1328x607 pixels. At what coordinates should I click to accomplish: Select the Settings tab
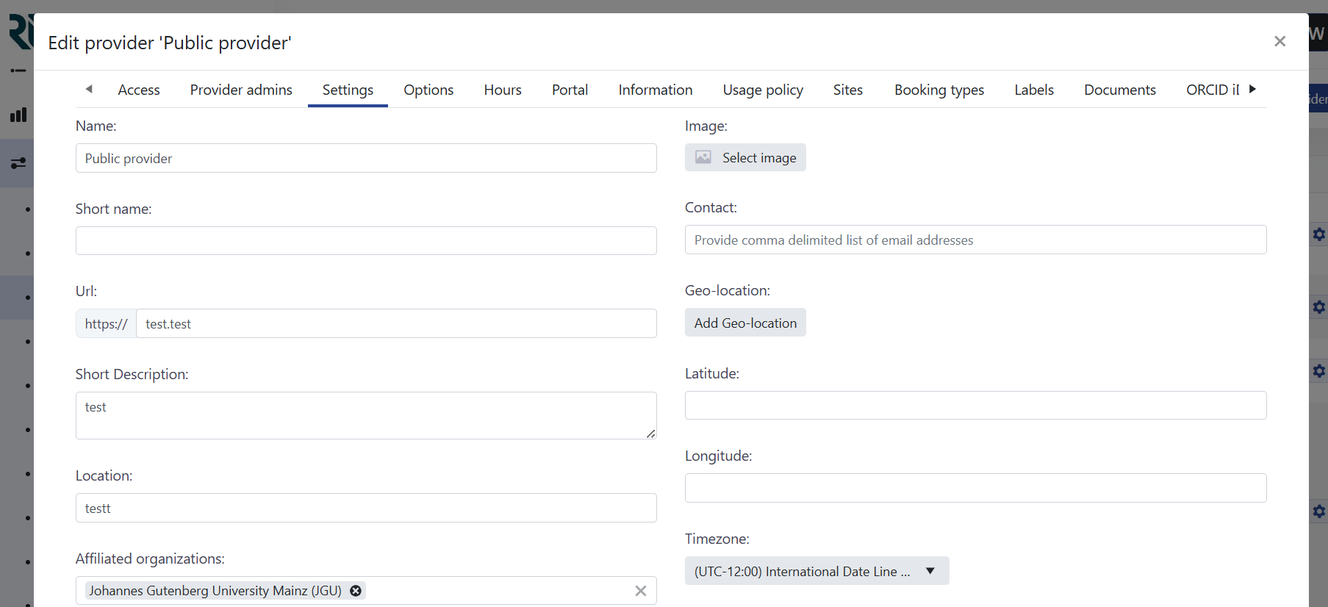pos(348,90)
